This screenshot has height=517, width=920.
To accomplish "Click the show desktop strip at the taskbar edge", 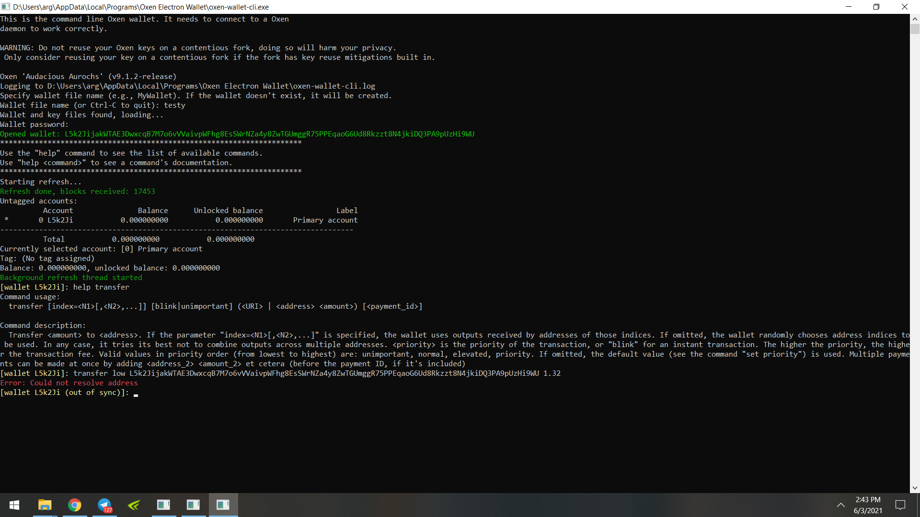I will 918,505.
